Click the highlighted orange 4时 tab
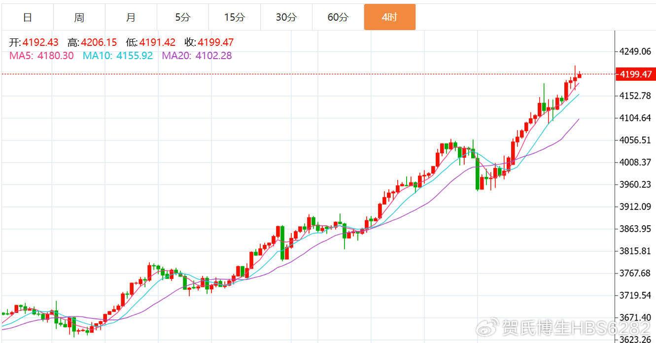The width and height of the screenshot is (656, 343). click(389, 17)
